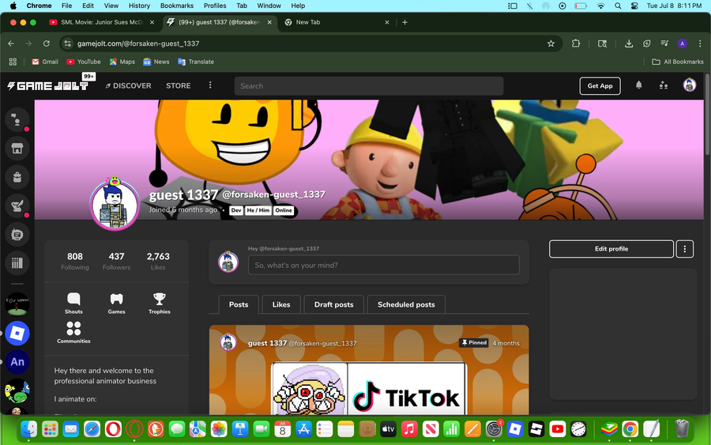Open the Forsaken community icon in sidebar
Image resolution: width=711 pixels, height=445 pixels.
17,304
